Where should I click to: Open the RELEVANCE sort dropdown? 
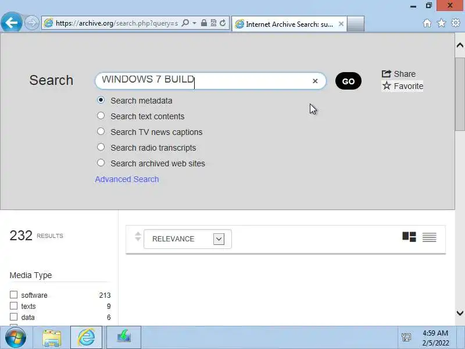point(187,239)
